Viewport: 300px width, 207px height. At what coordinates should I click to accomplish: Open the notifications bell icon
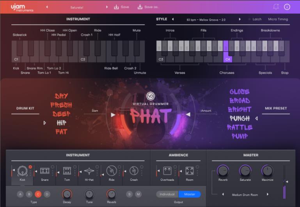276,7
